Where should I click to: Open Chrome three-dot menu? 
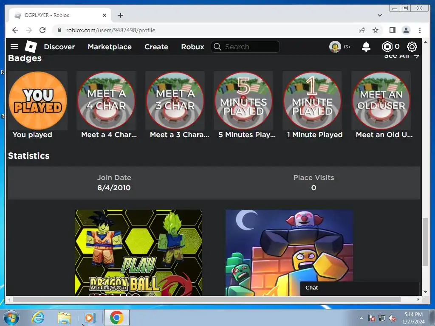[420, 30]
